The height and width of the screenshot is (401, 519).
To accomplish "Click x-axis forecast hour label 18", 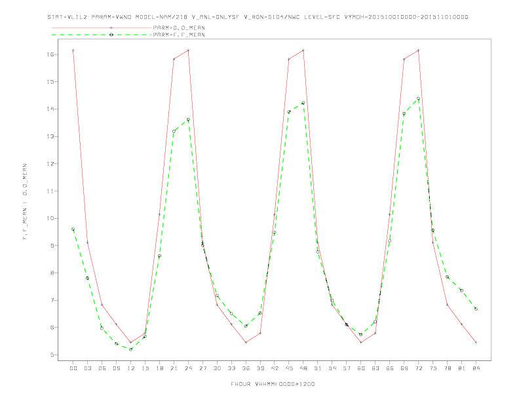I will [x=159, y=368].
